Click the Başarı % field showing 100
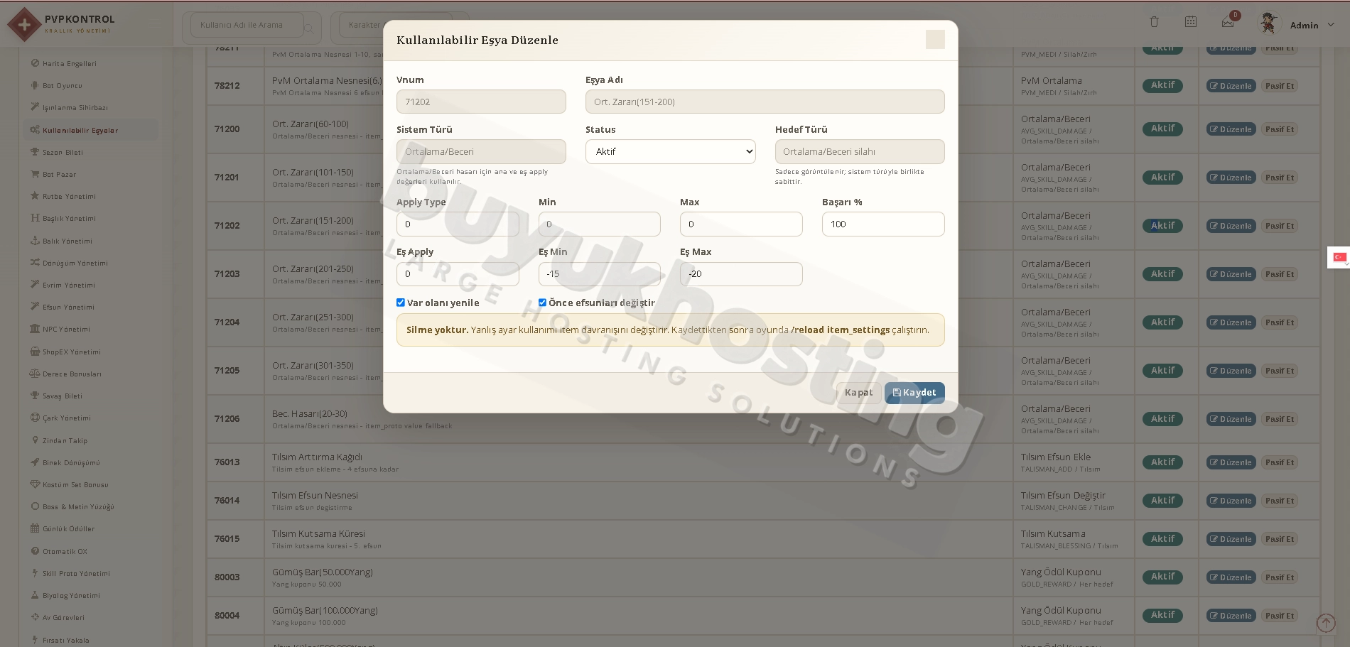The height and width of the screenshot is (647, 1350). [x=883, y=224]
